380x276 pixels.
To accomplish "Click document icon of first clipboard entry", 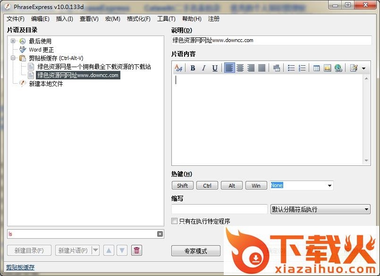I will [31, 67].
